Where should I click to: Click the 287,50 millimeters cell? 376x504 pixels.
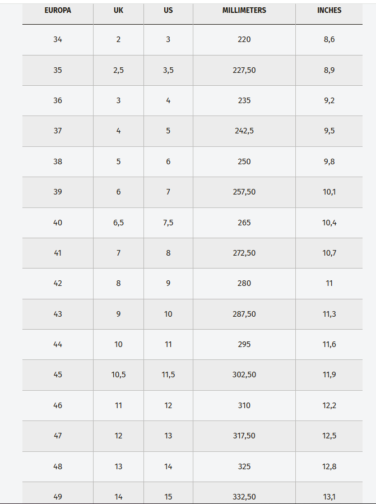click(244, 314)
